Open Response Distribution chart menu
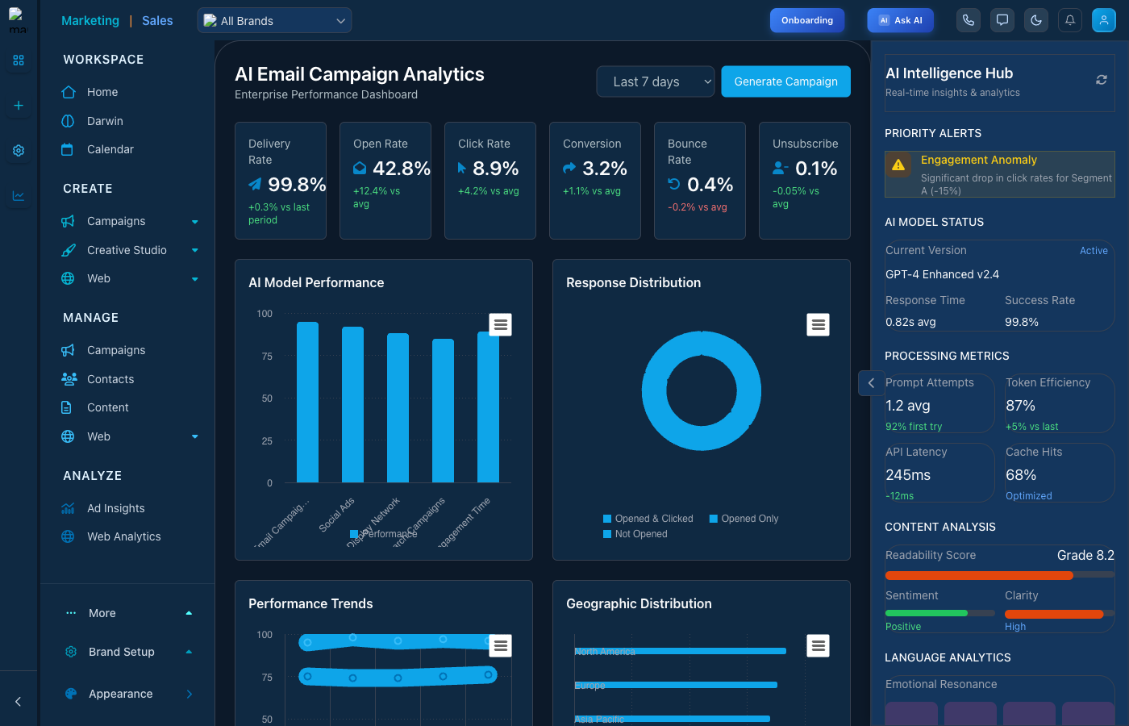Image resolution: width=1129 pixels, height=726 pixels. 819,325
